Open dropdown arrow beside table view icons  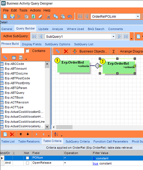[26, 59]
